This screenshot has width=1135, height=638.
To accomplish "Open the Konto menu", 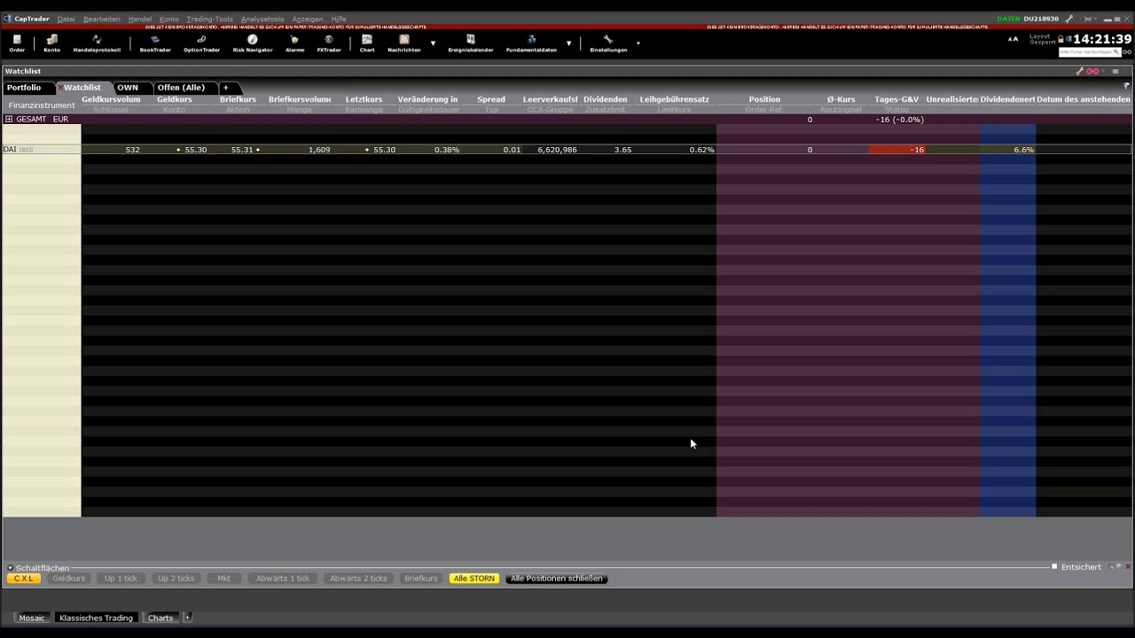I will pyautogui.click(x=168, y=19).
